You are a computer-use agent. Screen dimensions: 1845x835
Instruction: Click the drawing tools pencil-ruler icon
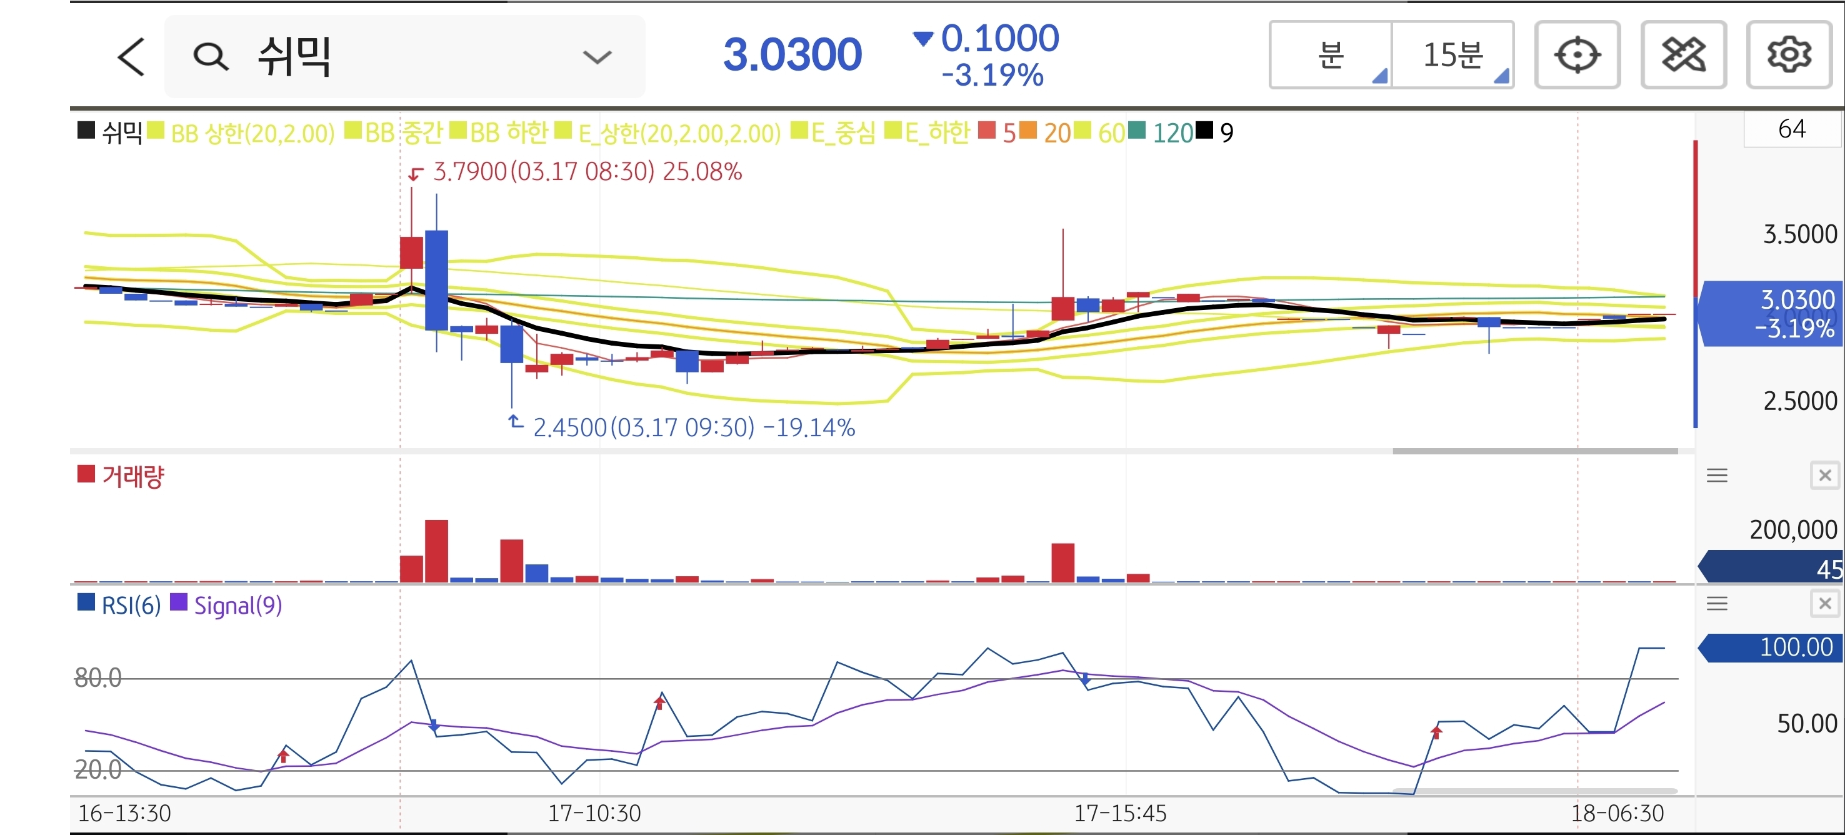coord(1683,55)
